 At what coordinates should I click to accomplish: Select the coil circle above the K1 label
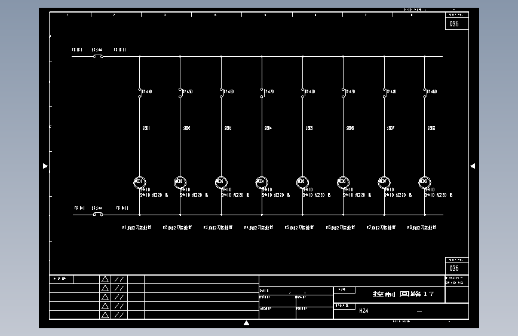pos(139,182)
